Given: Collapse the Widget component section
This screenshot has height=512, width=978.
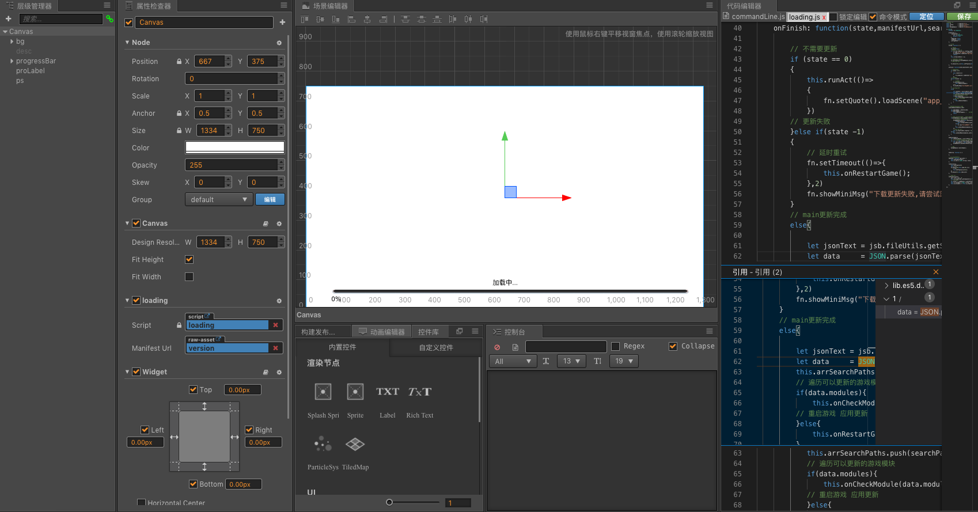Looking at the screenshot, I should coord(127,372).
